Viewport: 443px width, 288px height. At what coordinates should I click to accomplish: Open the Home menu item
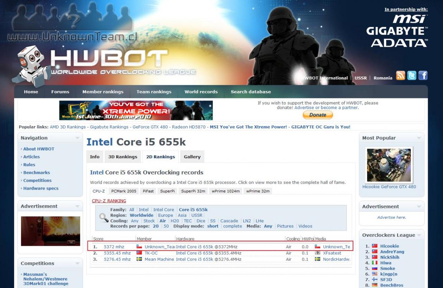coord(31,92)
